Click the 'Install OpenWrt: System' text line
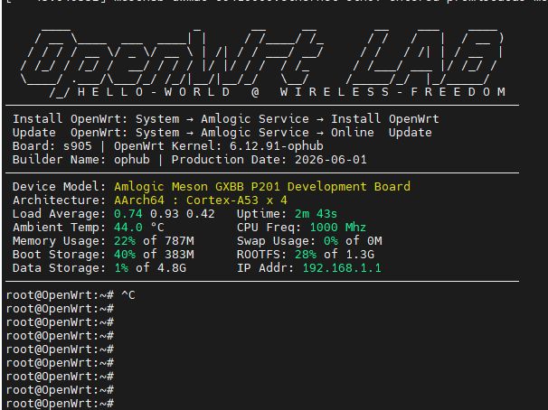The image size is (548, 410). [226, 119]
